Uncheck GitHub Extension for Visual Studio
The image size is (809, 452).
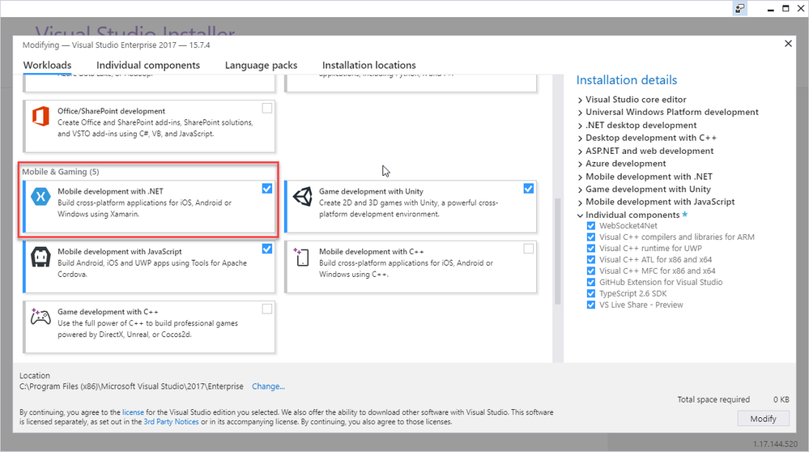(590, 283)
